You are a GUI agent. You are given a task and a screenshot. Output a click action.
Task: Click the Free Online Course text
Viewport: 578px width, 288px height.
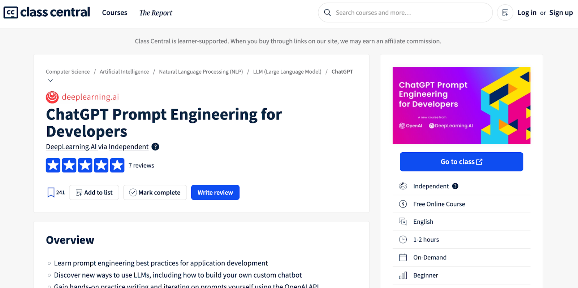coord(439,204)
